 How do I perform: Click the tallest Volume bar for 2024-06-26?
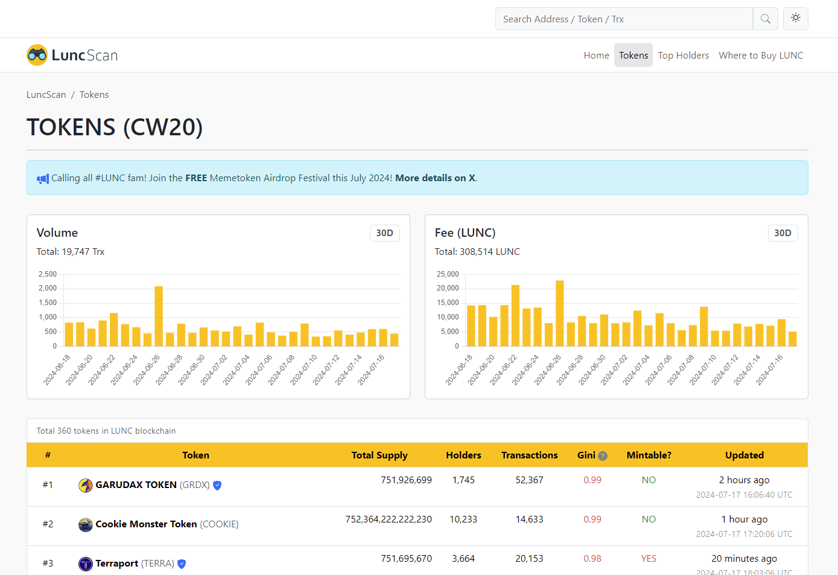(x=159, y=316)
